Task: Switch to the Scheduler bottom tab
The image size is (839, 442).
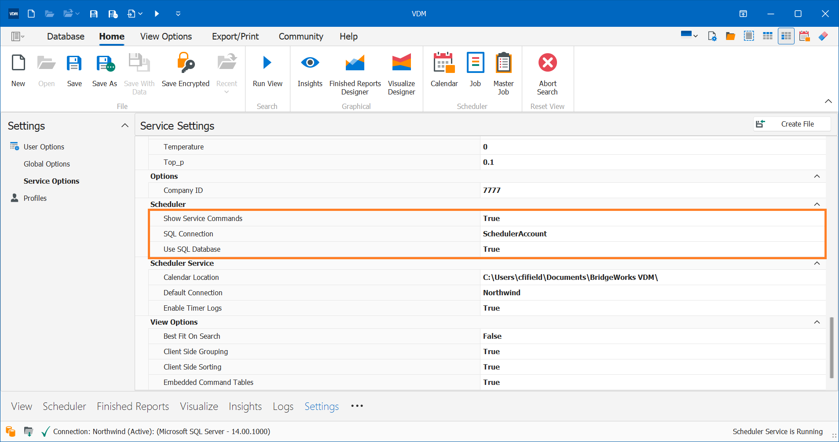Action: coord(64,406)
